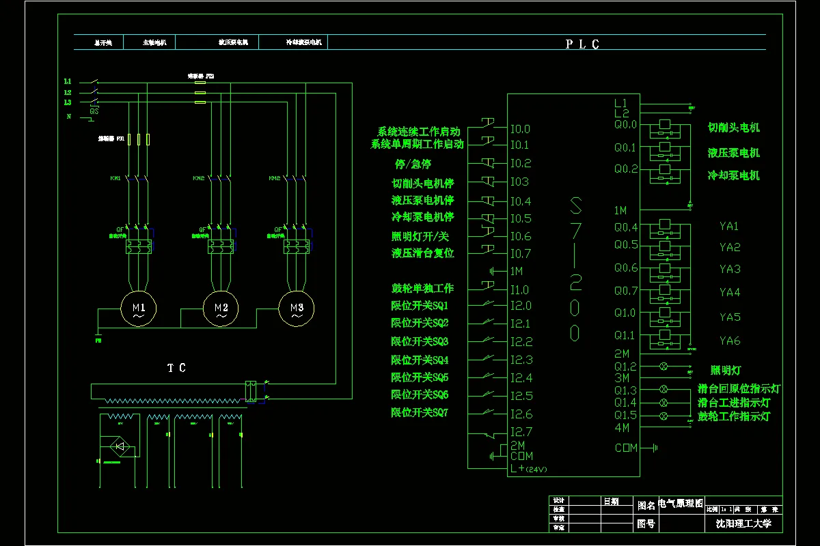Click the 4M terminal label
820x546 pixels.
click(621, 428)
